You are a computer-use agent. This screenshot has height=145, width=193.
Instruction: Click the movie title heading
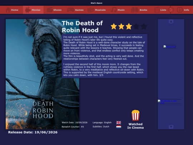pos(82,26)
